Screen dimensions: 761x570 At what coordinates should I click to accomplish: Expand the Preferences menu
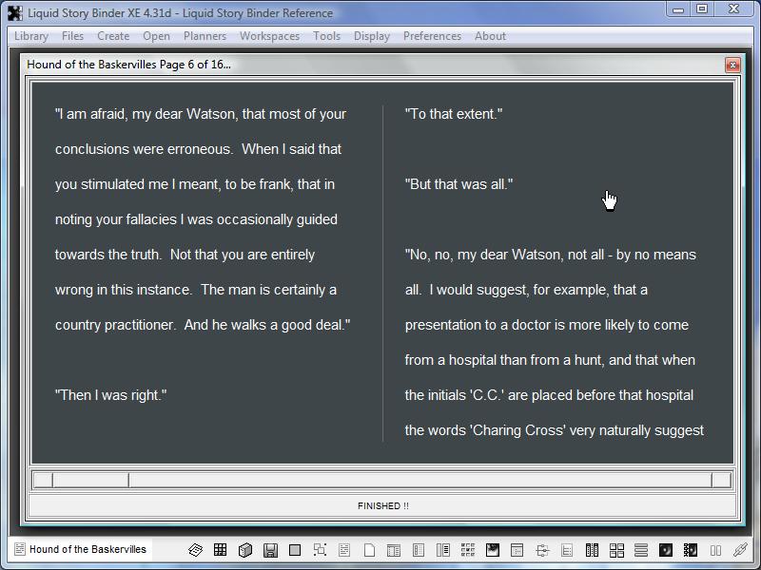pos(432,36)
